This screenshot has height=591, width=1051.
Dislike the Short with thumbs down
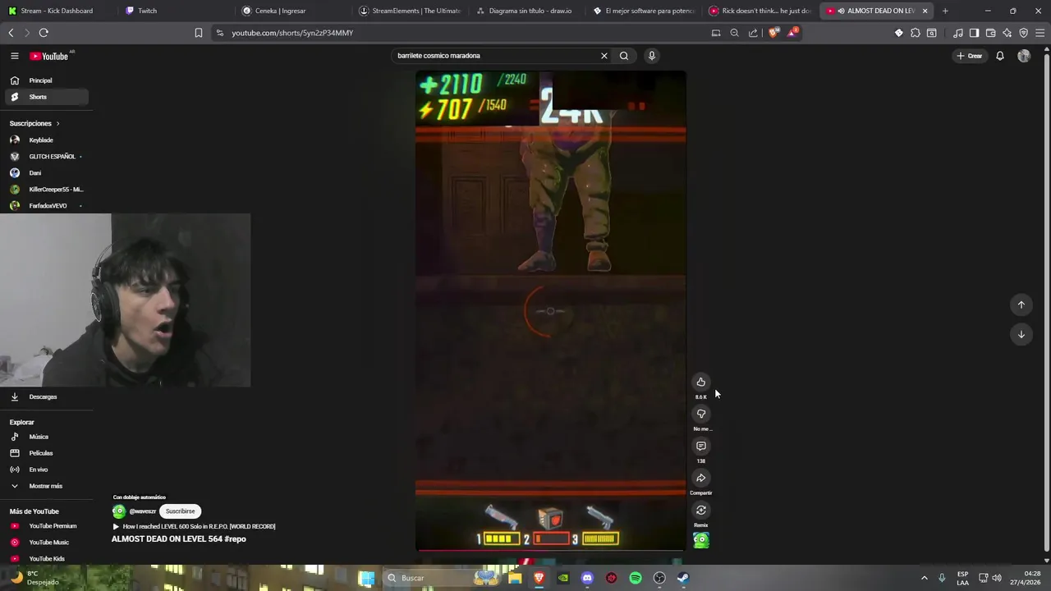point(701,414)
